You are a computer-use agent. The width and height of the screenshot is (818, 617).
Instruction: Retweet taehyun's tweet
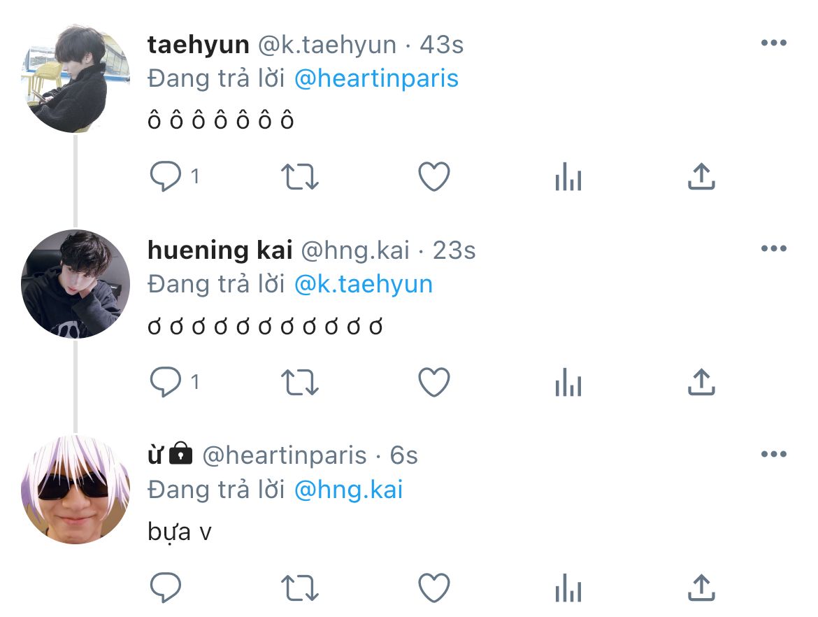(x=299, y=177)
